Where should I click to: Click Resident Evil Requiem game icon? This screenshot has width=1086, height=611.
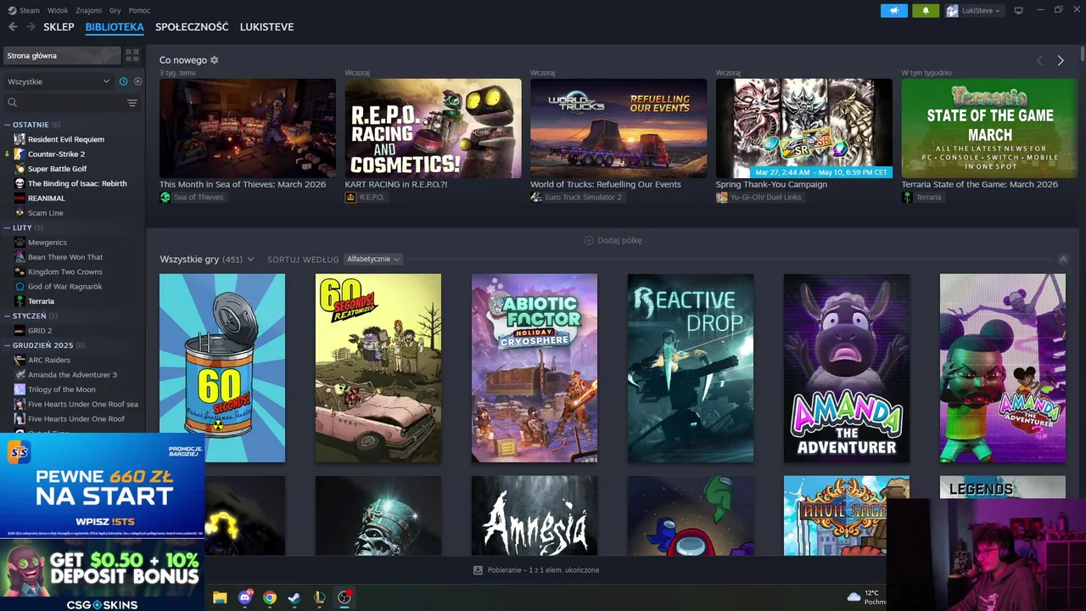click(20, 139)
